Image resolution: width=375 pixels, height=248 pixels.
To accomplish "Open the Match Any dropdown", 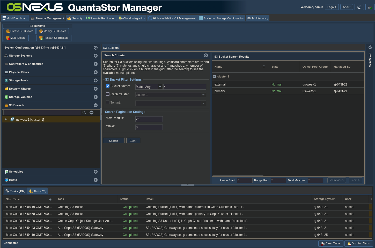I will point(160,87).
